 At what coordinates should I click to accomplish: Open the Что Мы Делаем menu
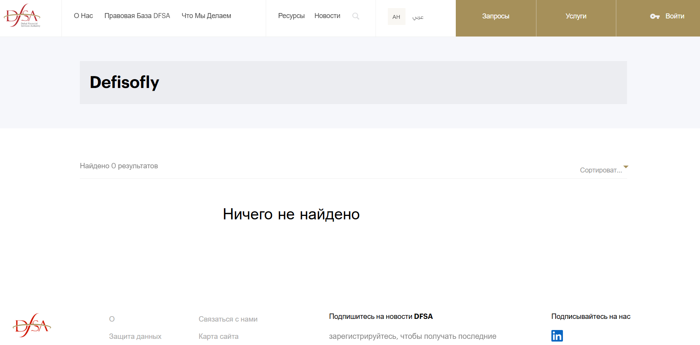pyautogui.click(x=206, y=16)
